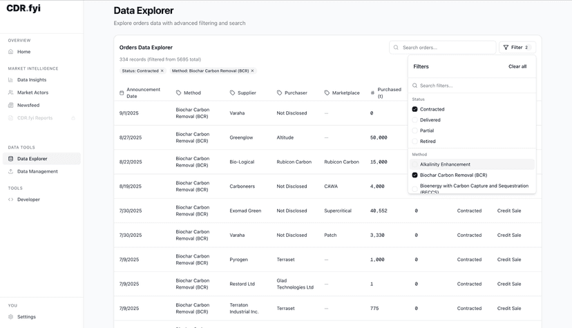Click marketplace CAWA cell
Viewport: 572px width, 328px height.
pos(331,186)
